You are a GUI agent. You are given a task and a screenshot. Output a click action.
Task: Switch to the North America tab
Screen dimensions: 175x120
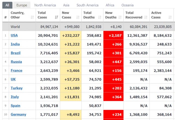(45, 5)
